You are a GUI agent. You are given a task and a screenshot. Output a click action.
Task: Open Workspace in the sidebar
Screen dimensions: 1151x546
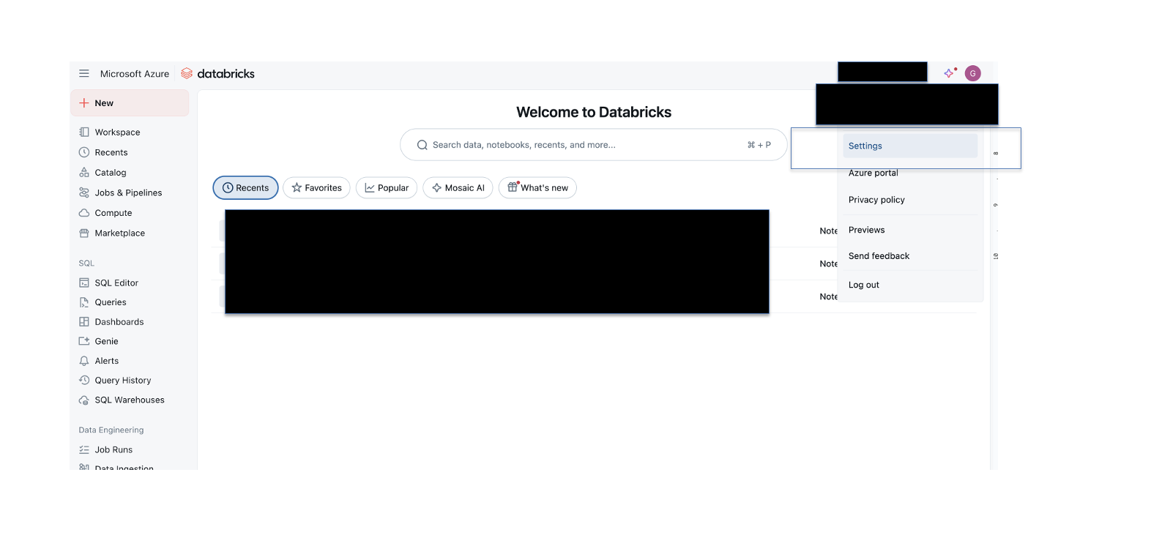pos(117,132)
